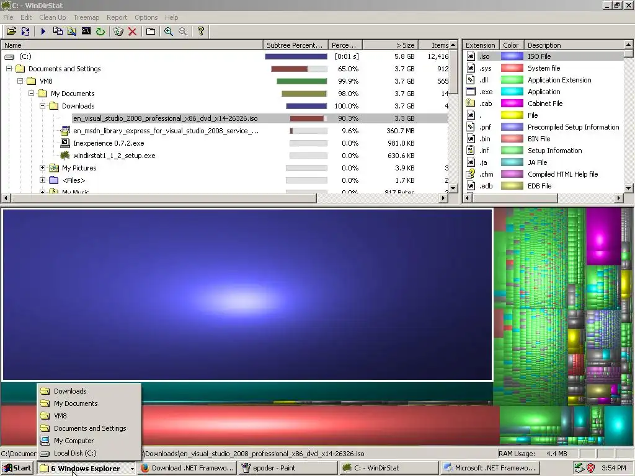Click the windirstat1_1_2_setup.exe tree icon
This screenshot has width=635, height=476.
click(x=64, y=156)
